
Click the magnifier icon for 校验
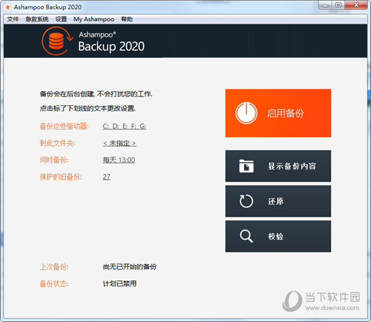point(246,236)
